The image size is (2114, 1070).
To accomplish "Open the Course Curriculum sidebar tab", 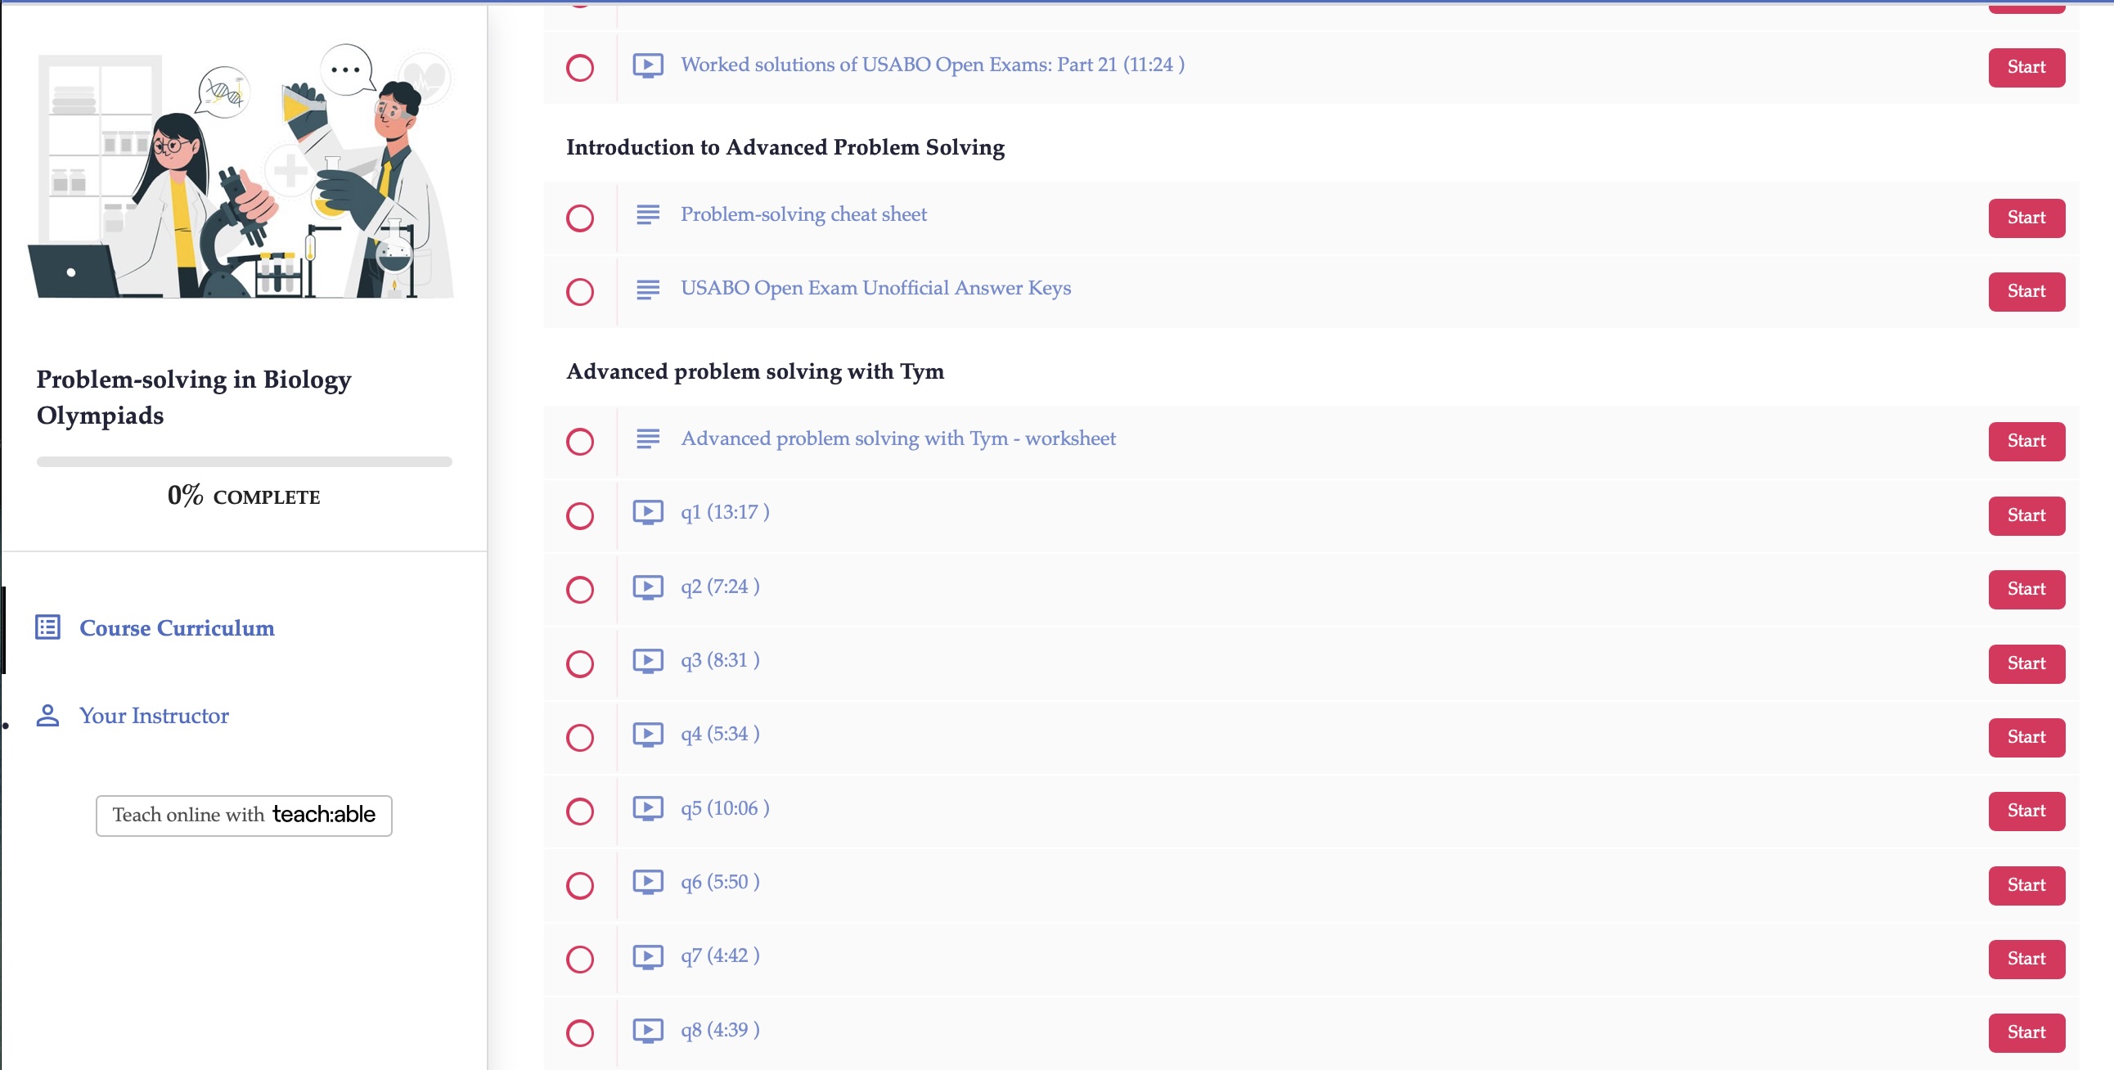I will [177, 627].
